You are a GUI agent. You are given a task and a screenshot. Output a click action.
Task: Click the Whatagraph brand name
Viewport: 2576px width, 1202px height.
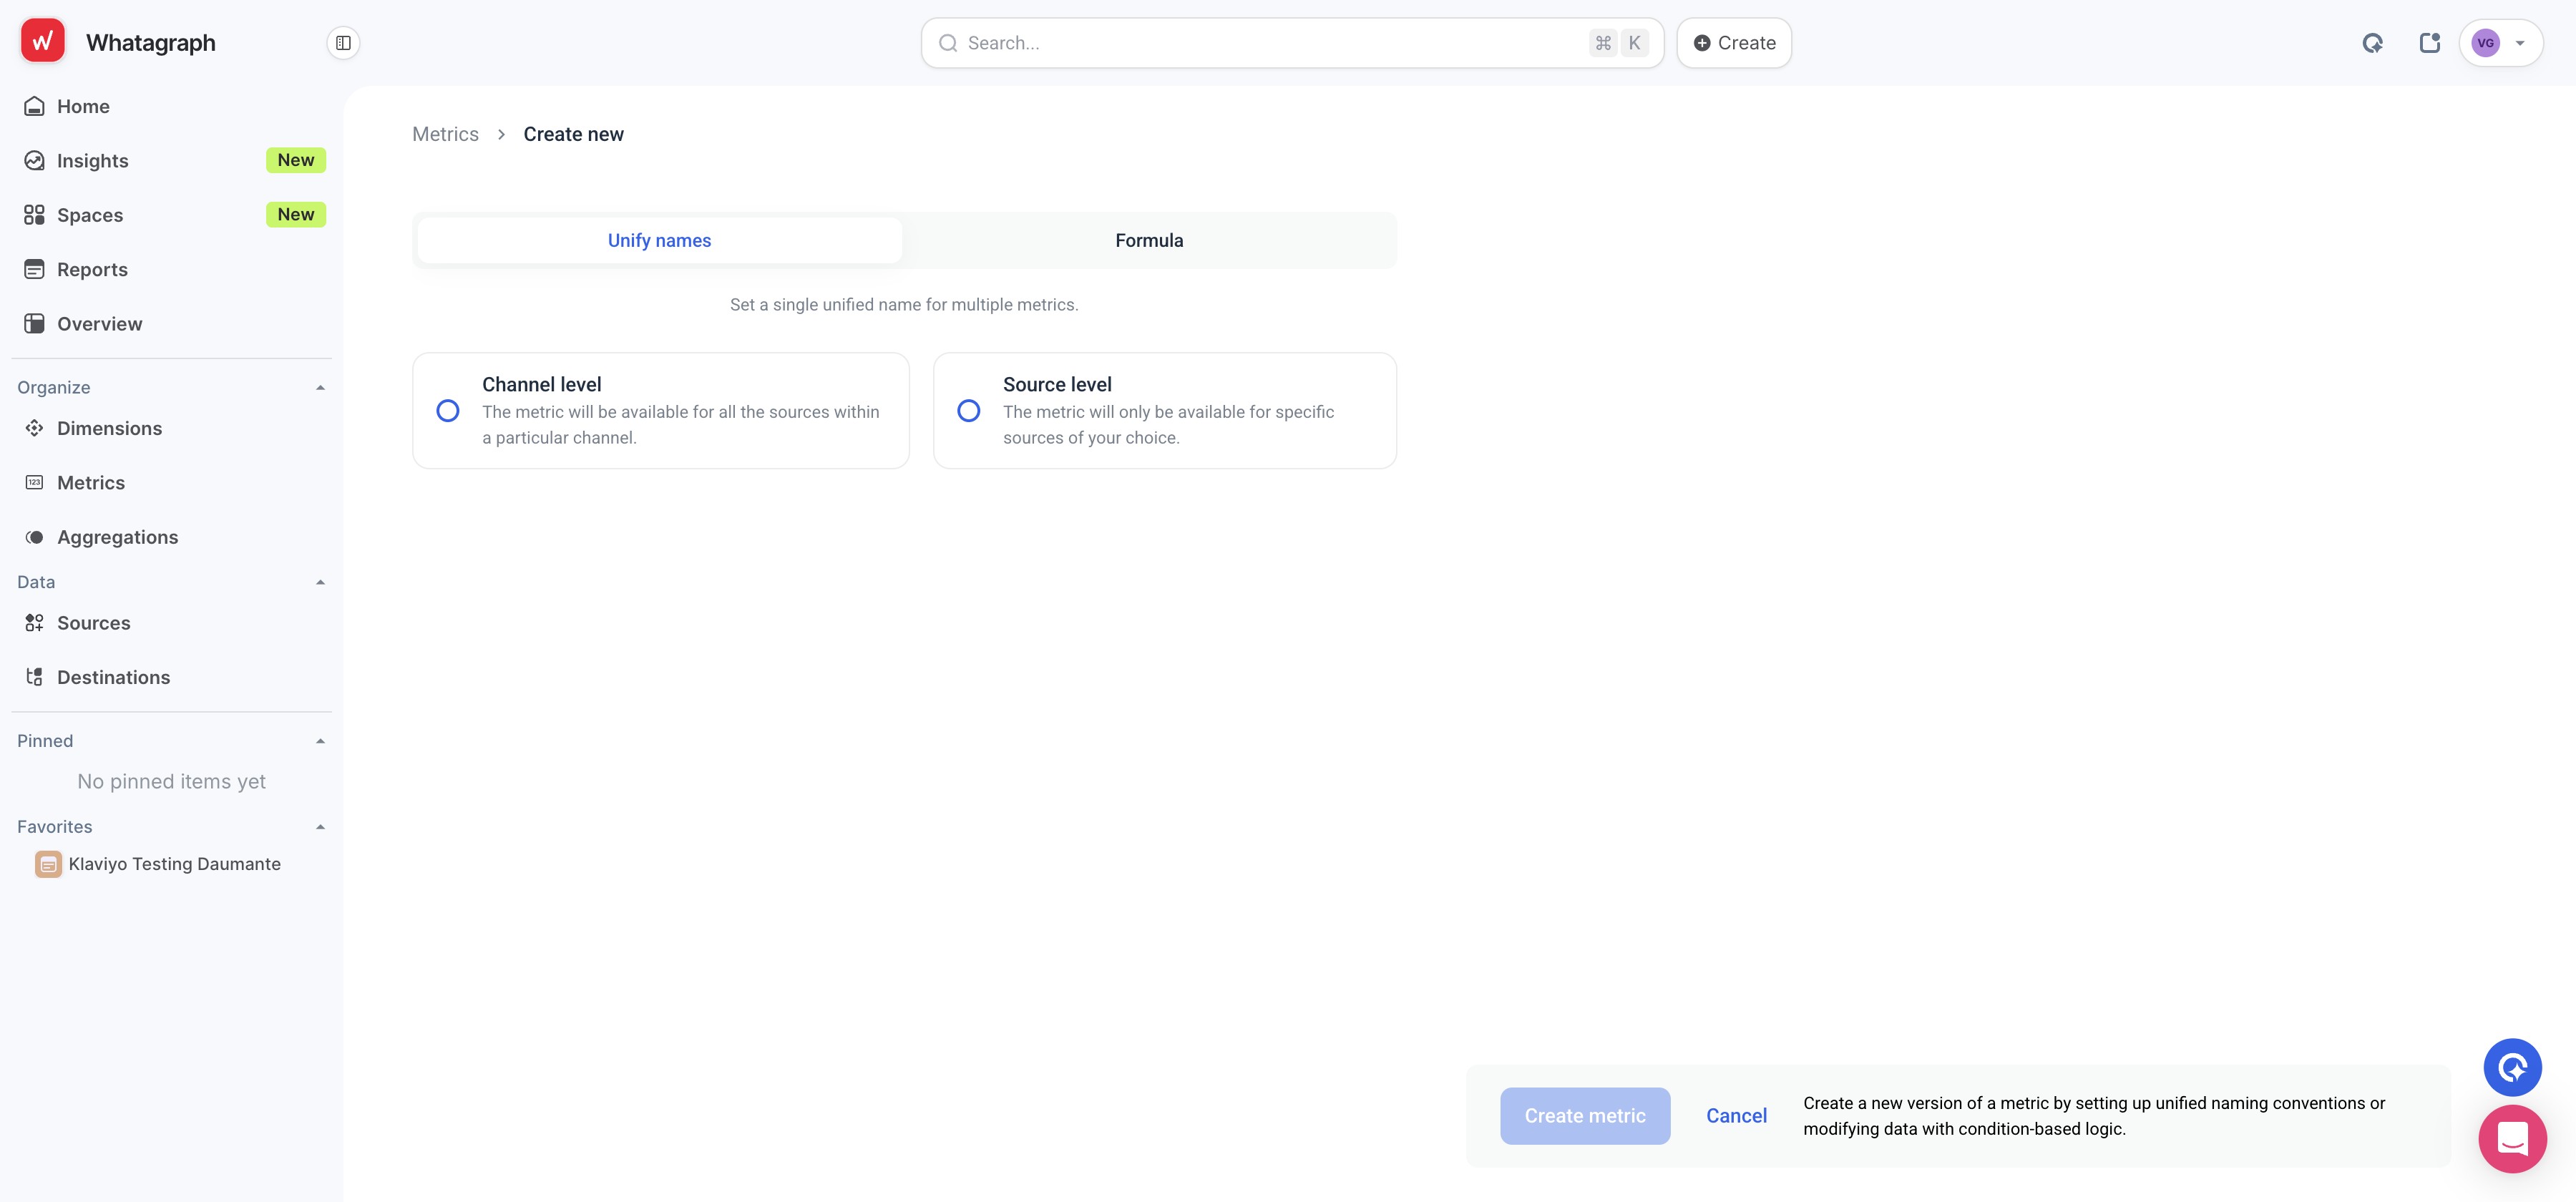coord(150,43)
